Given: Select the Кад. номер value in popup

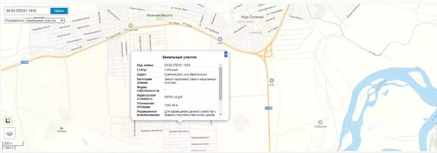Looking at the screenshot, I should pyautogui.click(x=177, y=65).
